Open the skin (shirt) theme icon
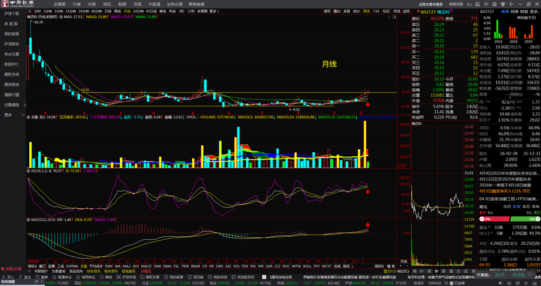 click(x=503, y=4)
